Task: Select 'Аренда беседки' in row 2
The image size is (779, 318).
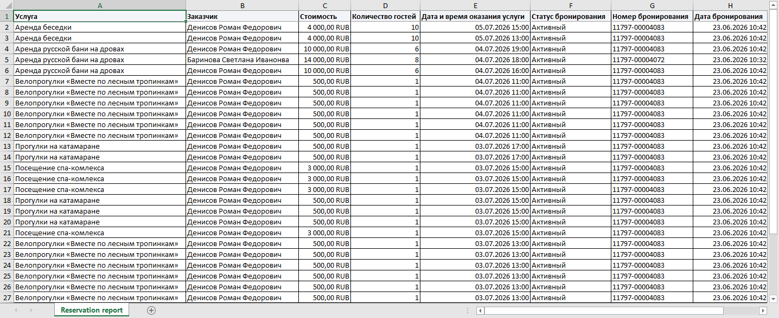Action: click(x=100, y=27)
